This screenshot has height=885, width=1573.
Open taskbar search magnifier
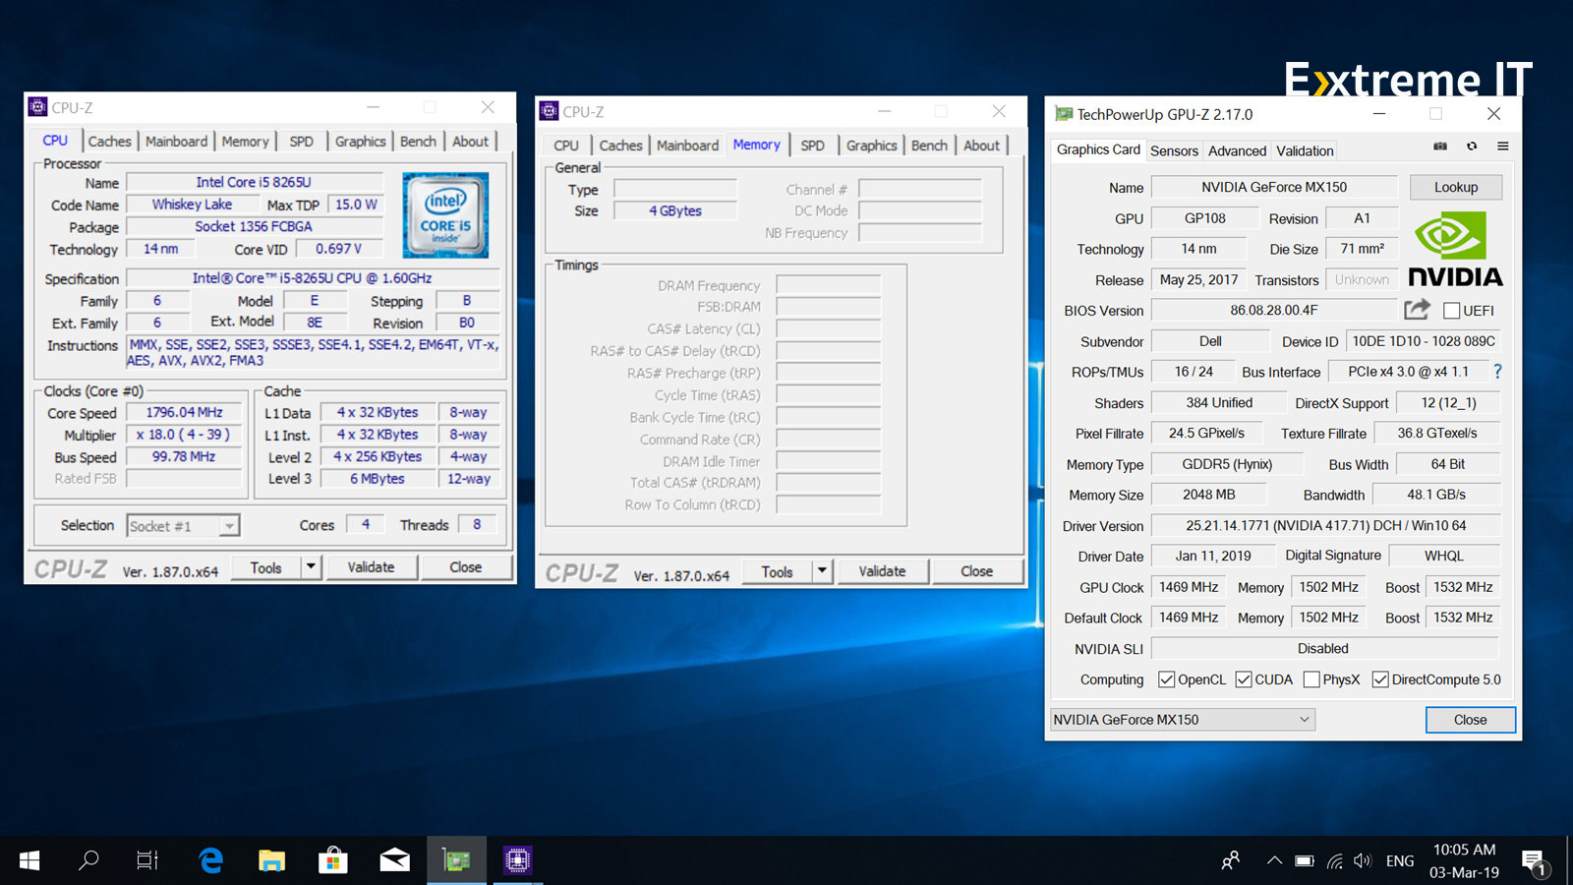point(88,860)
